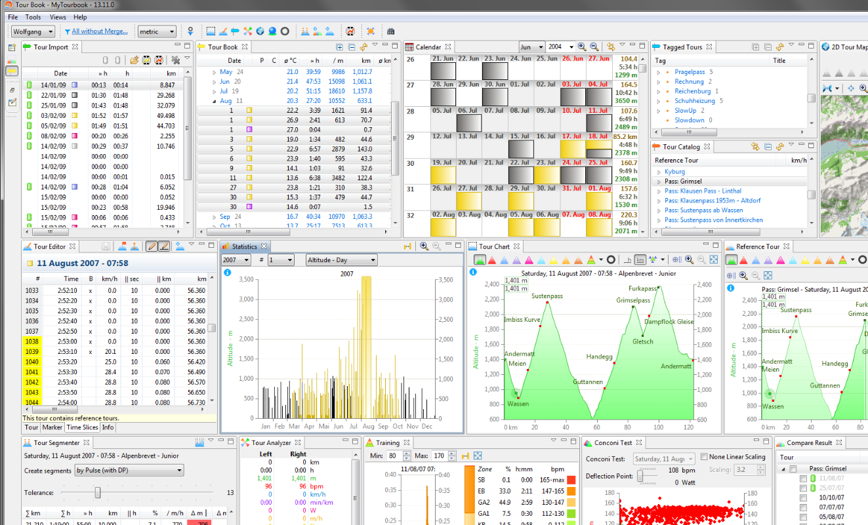
Task: Check the 10/10/07 compare result box
Action: 804,497
